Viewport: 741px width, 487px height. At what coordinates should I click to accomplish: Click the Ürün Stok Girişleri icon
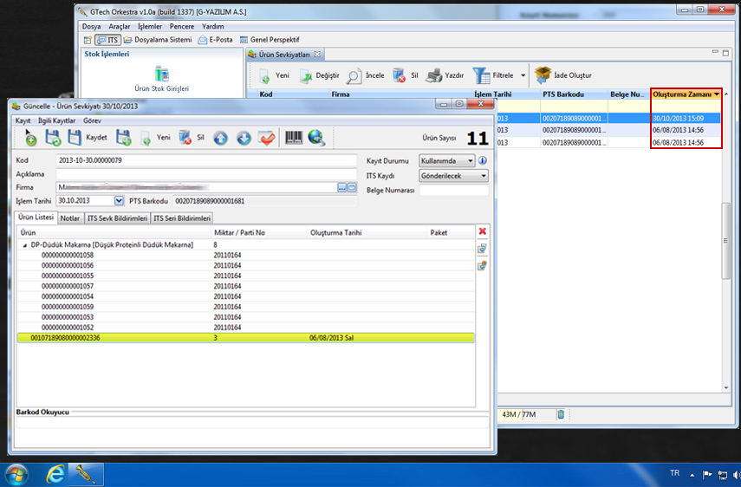(x=161, y=75)
